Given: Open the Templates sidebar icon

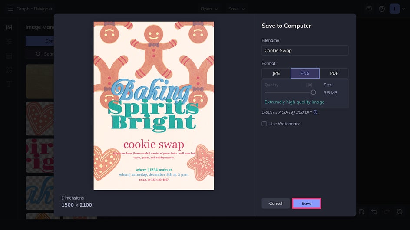Looking at the screenshot, I should 9,56.
